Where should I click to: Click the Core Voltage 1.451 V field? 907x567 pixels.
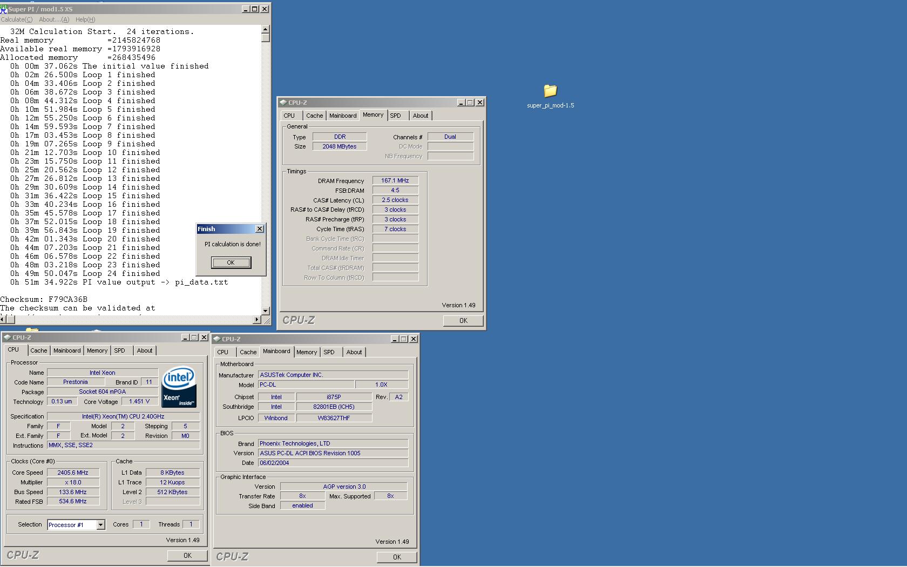coord(140,402)
